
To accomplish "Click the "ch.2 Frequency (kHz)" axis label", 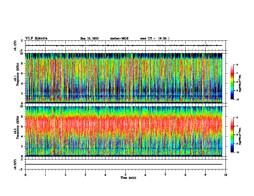I will pos(17,127).
